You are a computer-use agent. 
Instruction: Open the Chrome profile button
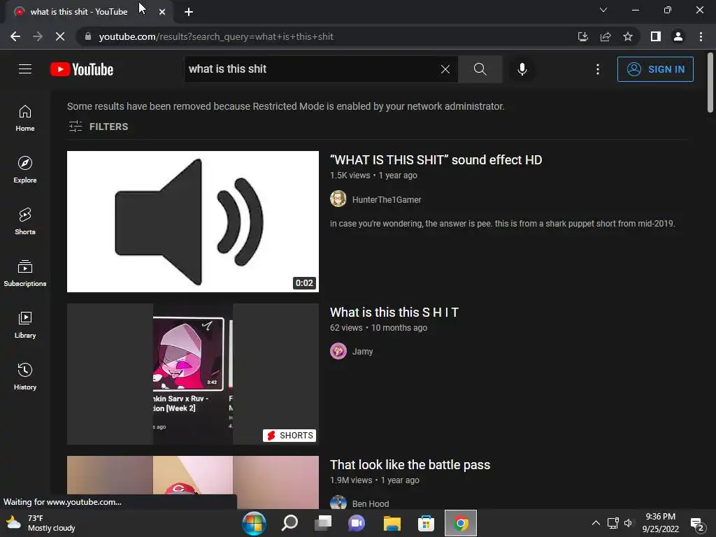pyautogui.click(x=678, y=36)
